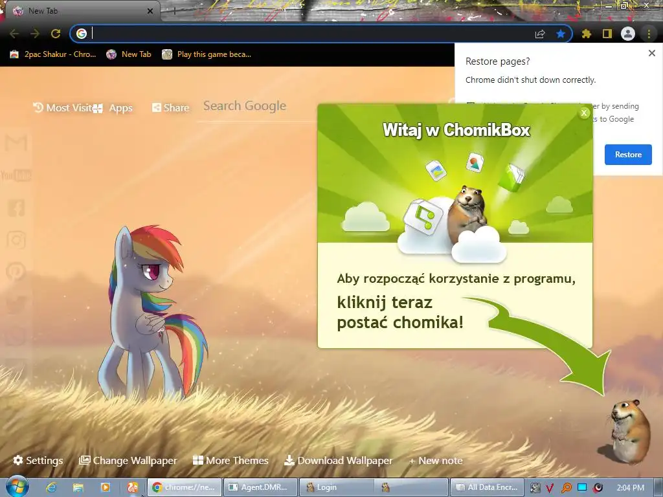
Task: Click the share page icon in address bar
Action: [x=540, y=34]
